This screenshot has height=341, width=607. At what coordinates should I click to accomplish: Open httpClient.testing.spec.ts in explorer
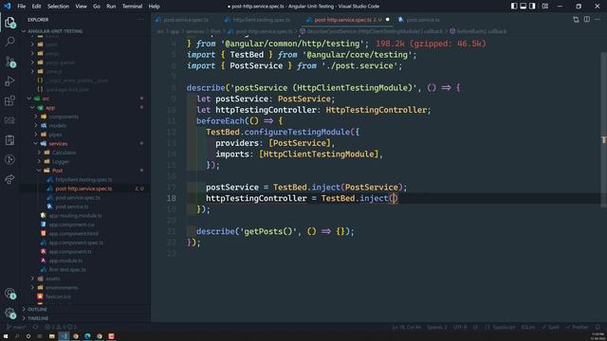[83, 179]
